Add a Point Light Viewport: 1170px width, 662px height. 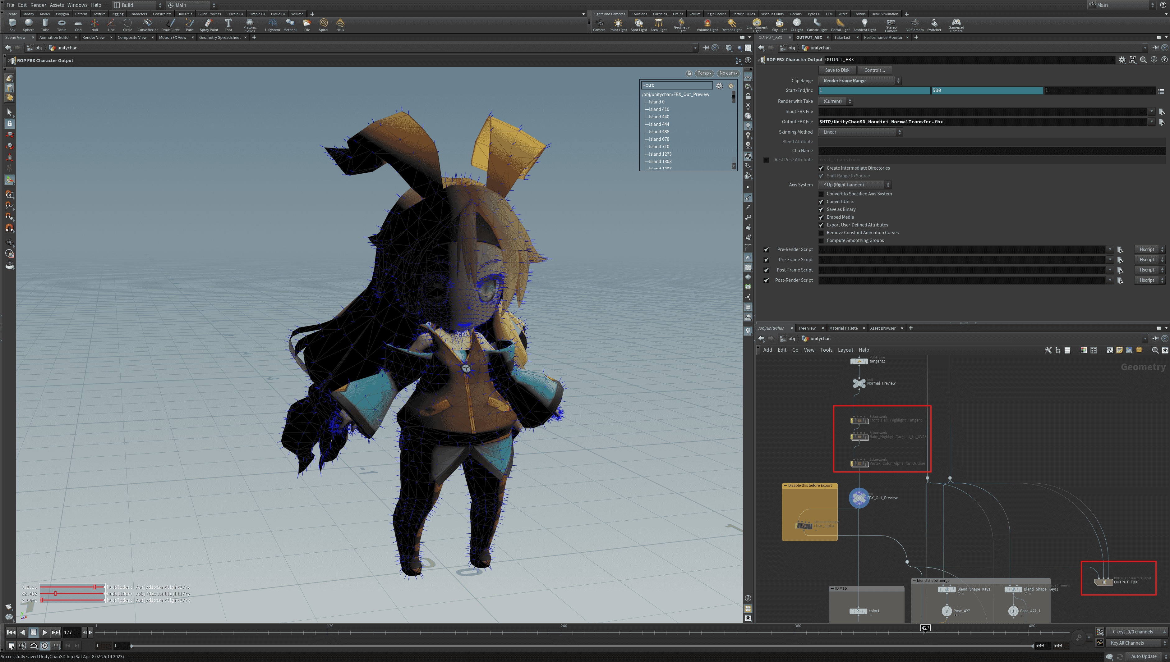618,25
